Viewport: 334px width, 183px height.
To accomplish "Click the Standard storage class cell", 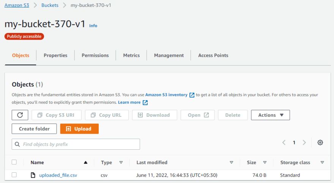I will (x=290, y=175).
